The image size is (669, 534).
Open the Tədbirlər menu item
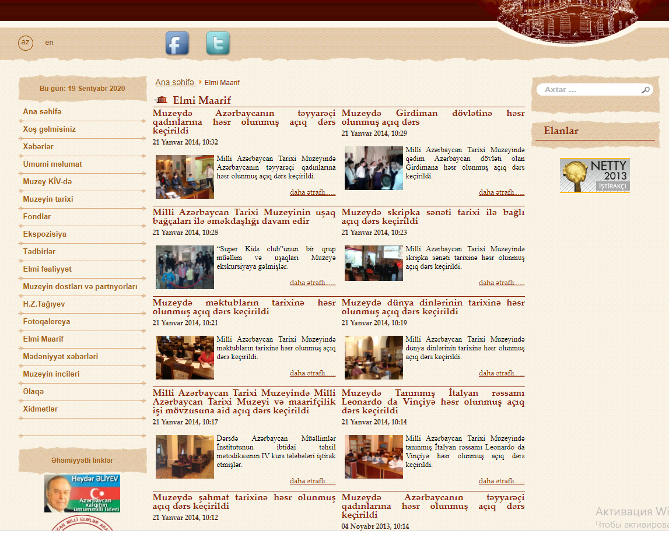tap(39, 252)
